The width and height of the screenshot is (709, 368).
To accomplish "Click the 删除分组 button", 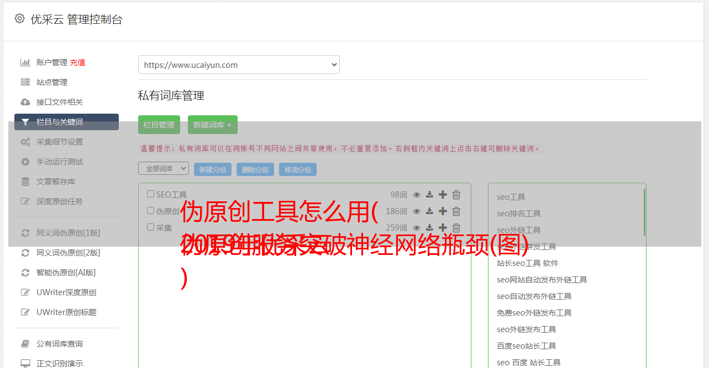I will pyautogui.click(x=255, y=169).
